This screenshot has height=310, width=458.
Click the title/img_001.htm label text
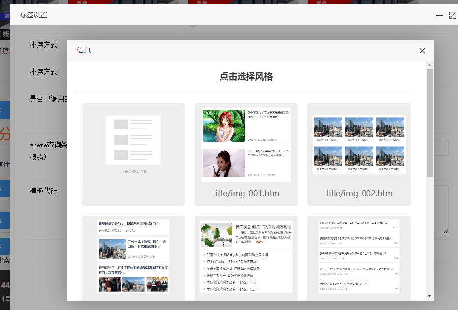[246, 193]
